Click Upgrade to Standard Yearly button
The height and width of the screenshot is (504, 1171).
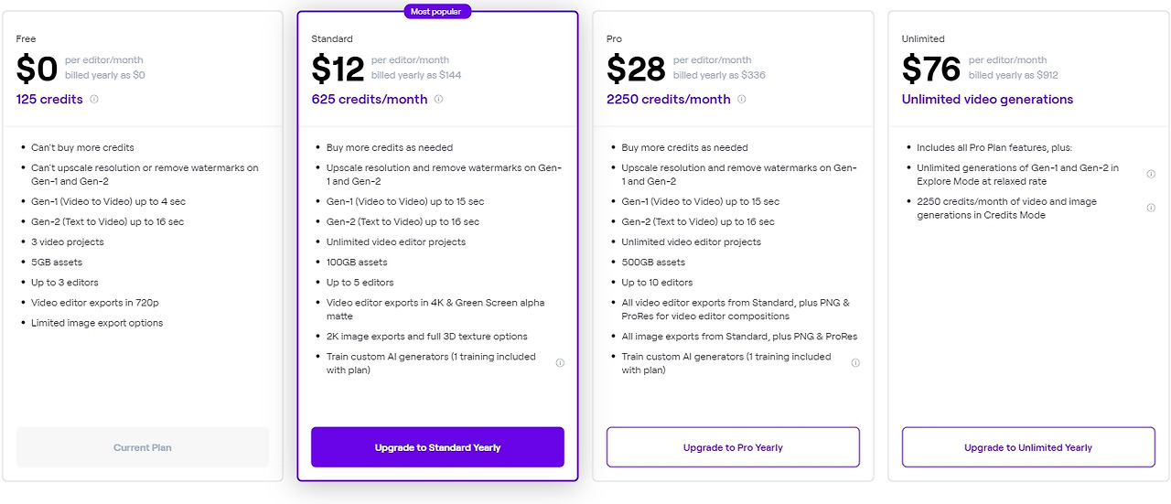(437, 447)
